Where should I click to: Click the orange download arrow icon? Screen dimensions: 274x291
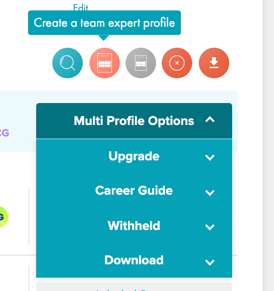214,63
